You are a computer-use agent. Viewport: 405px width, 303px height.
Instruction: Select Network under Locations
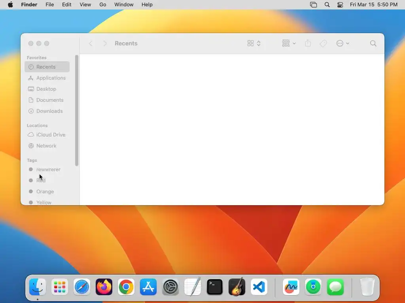(x=47, y=146)
